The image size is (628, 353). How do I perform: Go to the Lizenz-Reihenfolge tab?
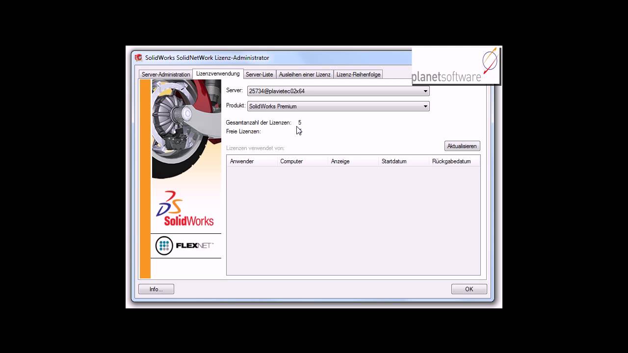[358, 75]
